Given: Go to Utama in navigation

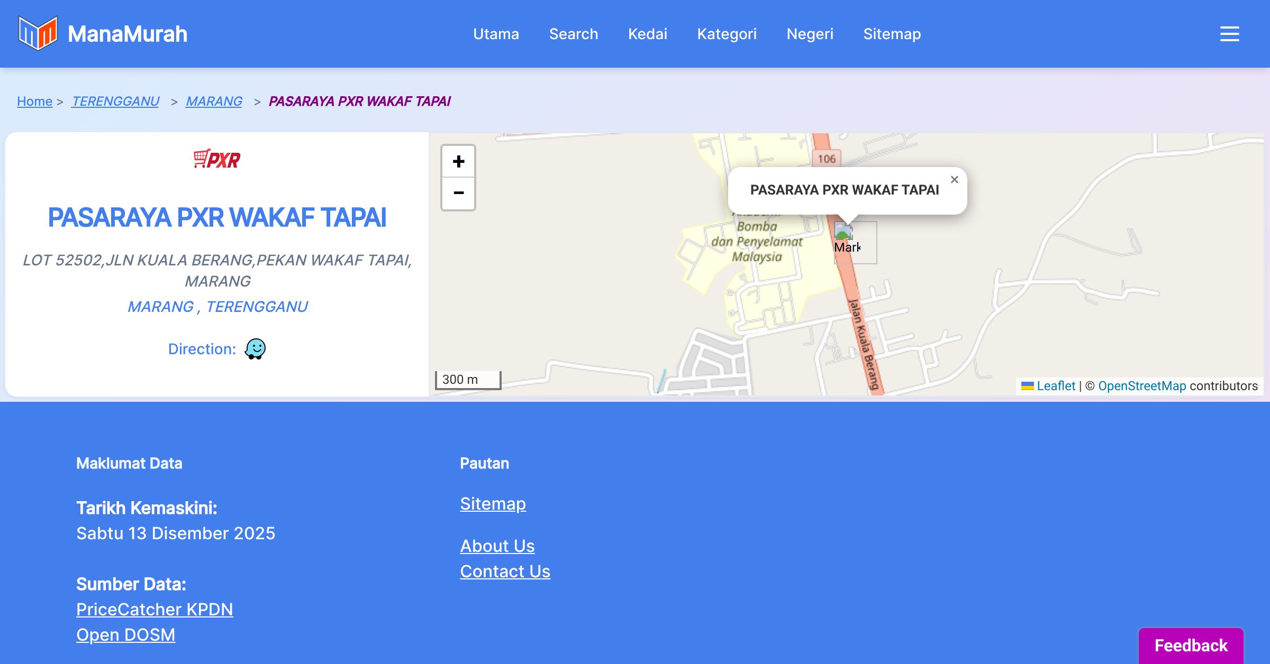Looking at the screenshot, I should pyautogui.click(x=496, y=34).
